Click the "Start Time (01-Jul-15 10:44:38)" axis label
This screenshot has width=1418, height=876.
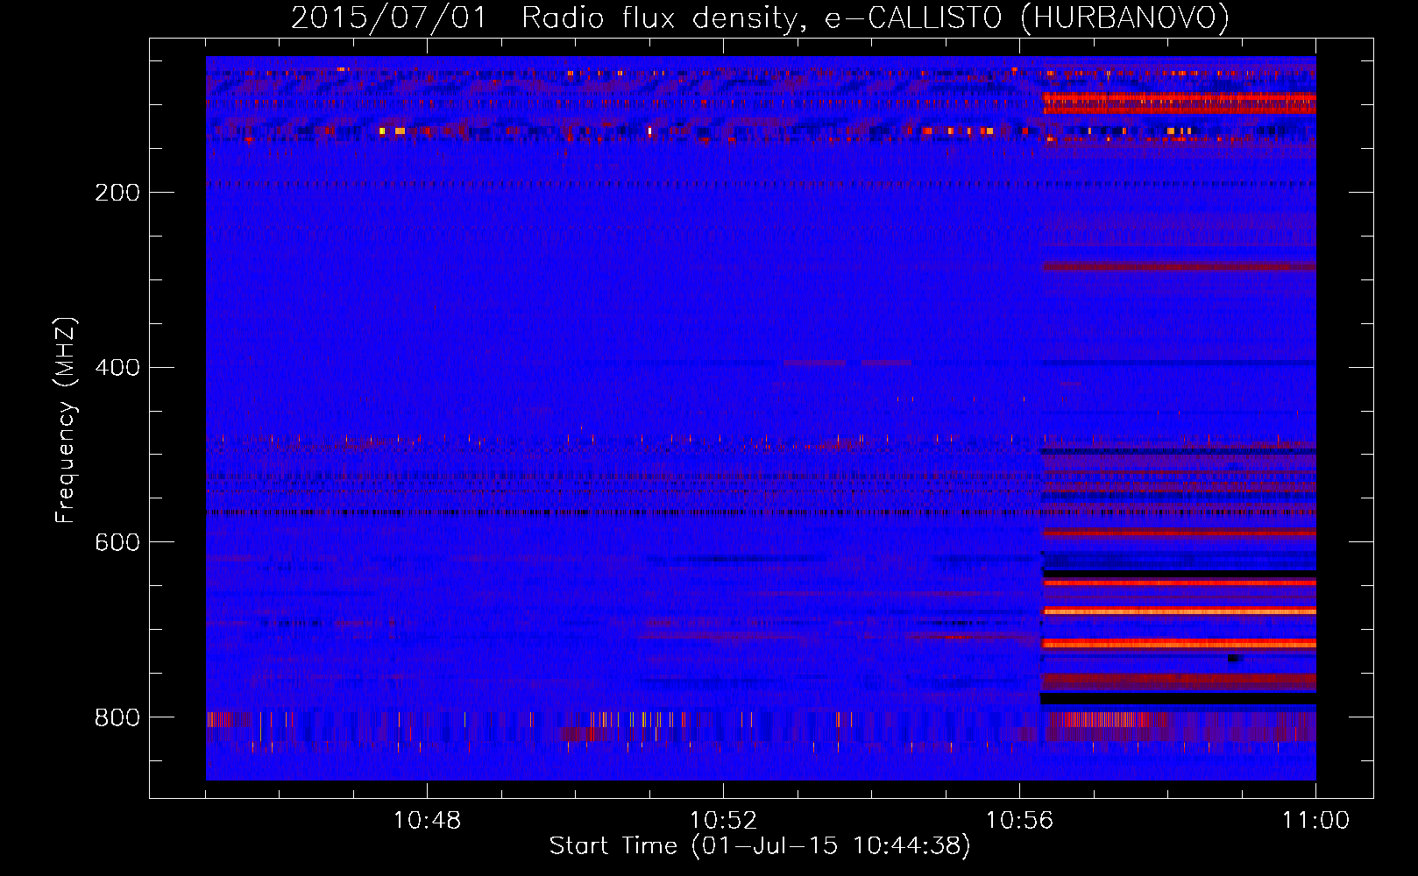(760, 846)
